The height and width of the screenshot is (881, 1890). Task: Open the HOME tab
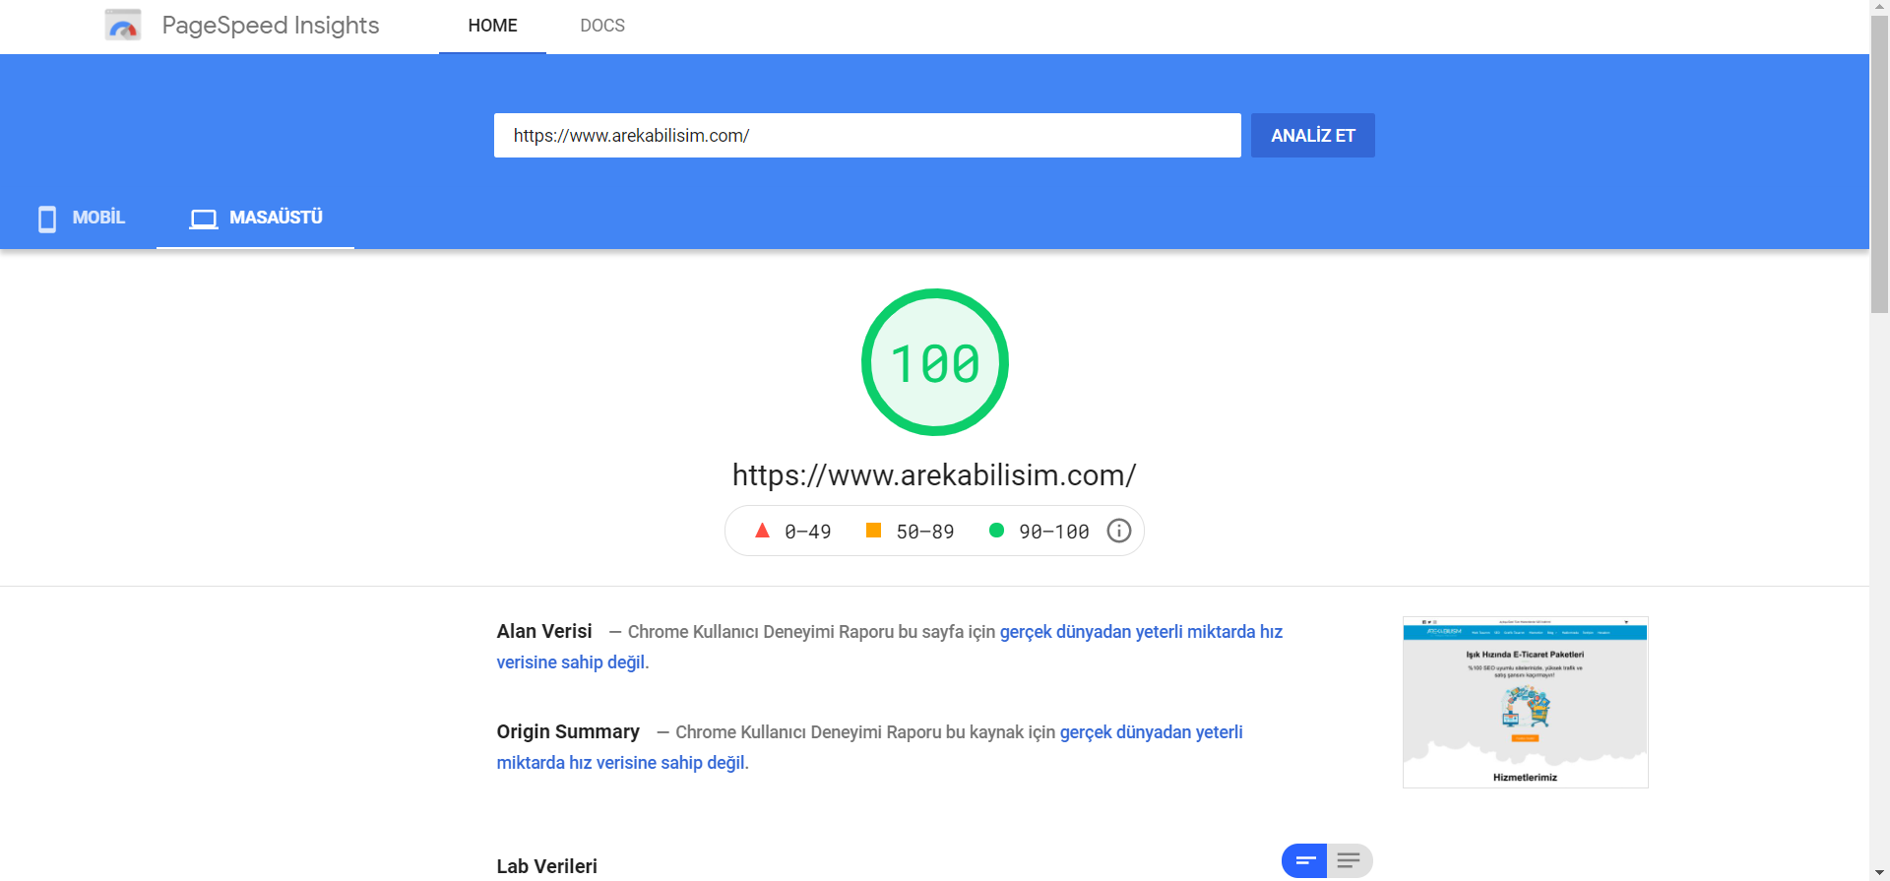[x=492, y=26]
